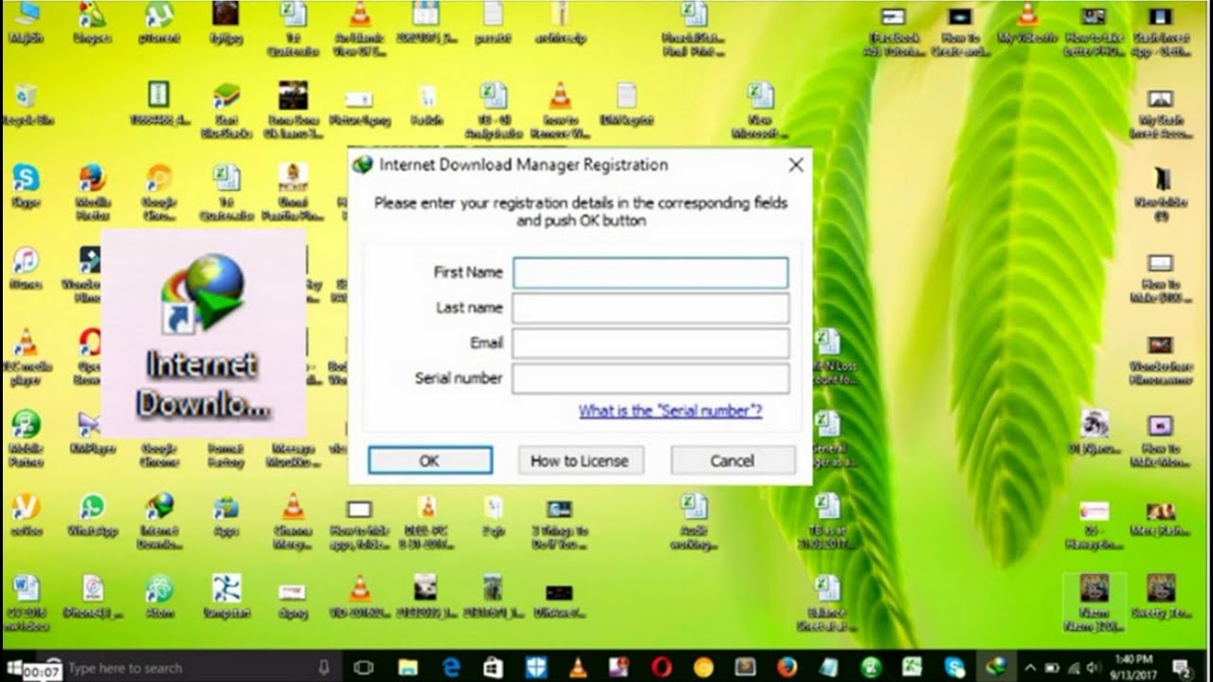This screenshot has height=682, width=1213.
Task: Open Task View from the taskbar
Action: pyautogui.click(x=363, y=668)
